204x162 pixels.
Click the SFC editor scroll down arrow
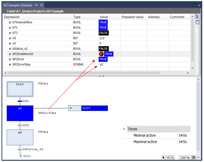(198, 158)
